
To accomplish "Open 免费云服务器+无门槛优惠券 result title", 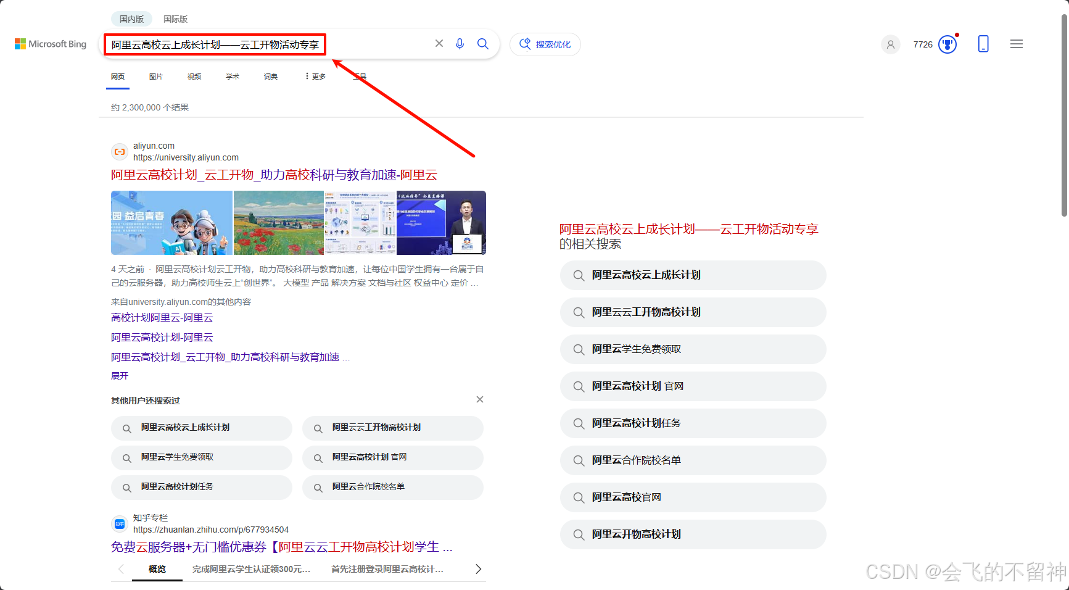I will tap(282, 547).
